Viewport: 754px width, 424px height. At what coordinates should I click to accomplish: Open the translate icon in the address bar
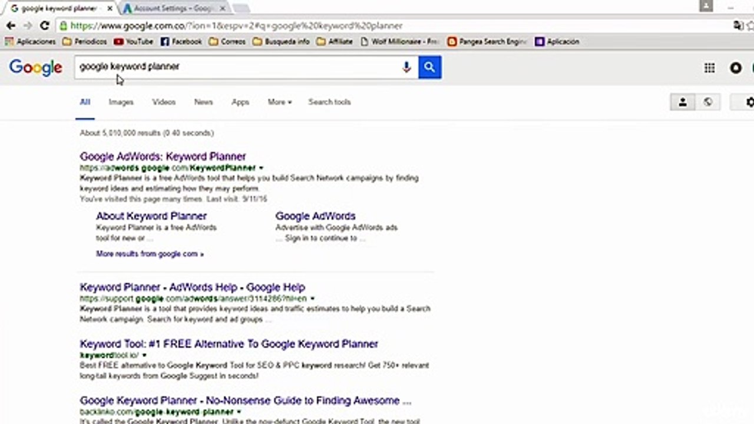coord(738,26)
